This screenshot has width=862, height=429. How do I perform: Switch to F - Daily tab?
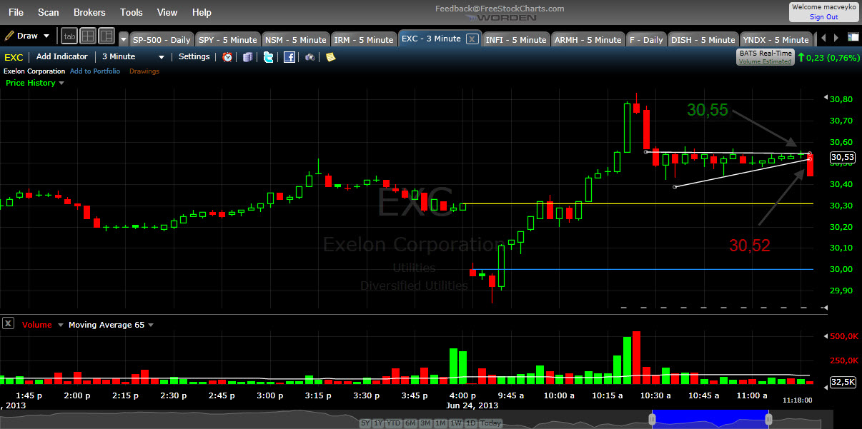coord(646,39)
